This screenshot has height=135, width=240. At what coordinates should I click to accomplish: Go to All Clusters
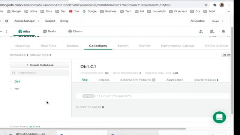tap(198, 21)
